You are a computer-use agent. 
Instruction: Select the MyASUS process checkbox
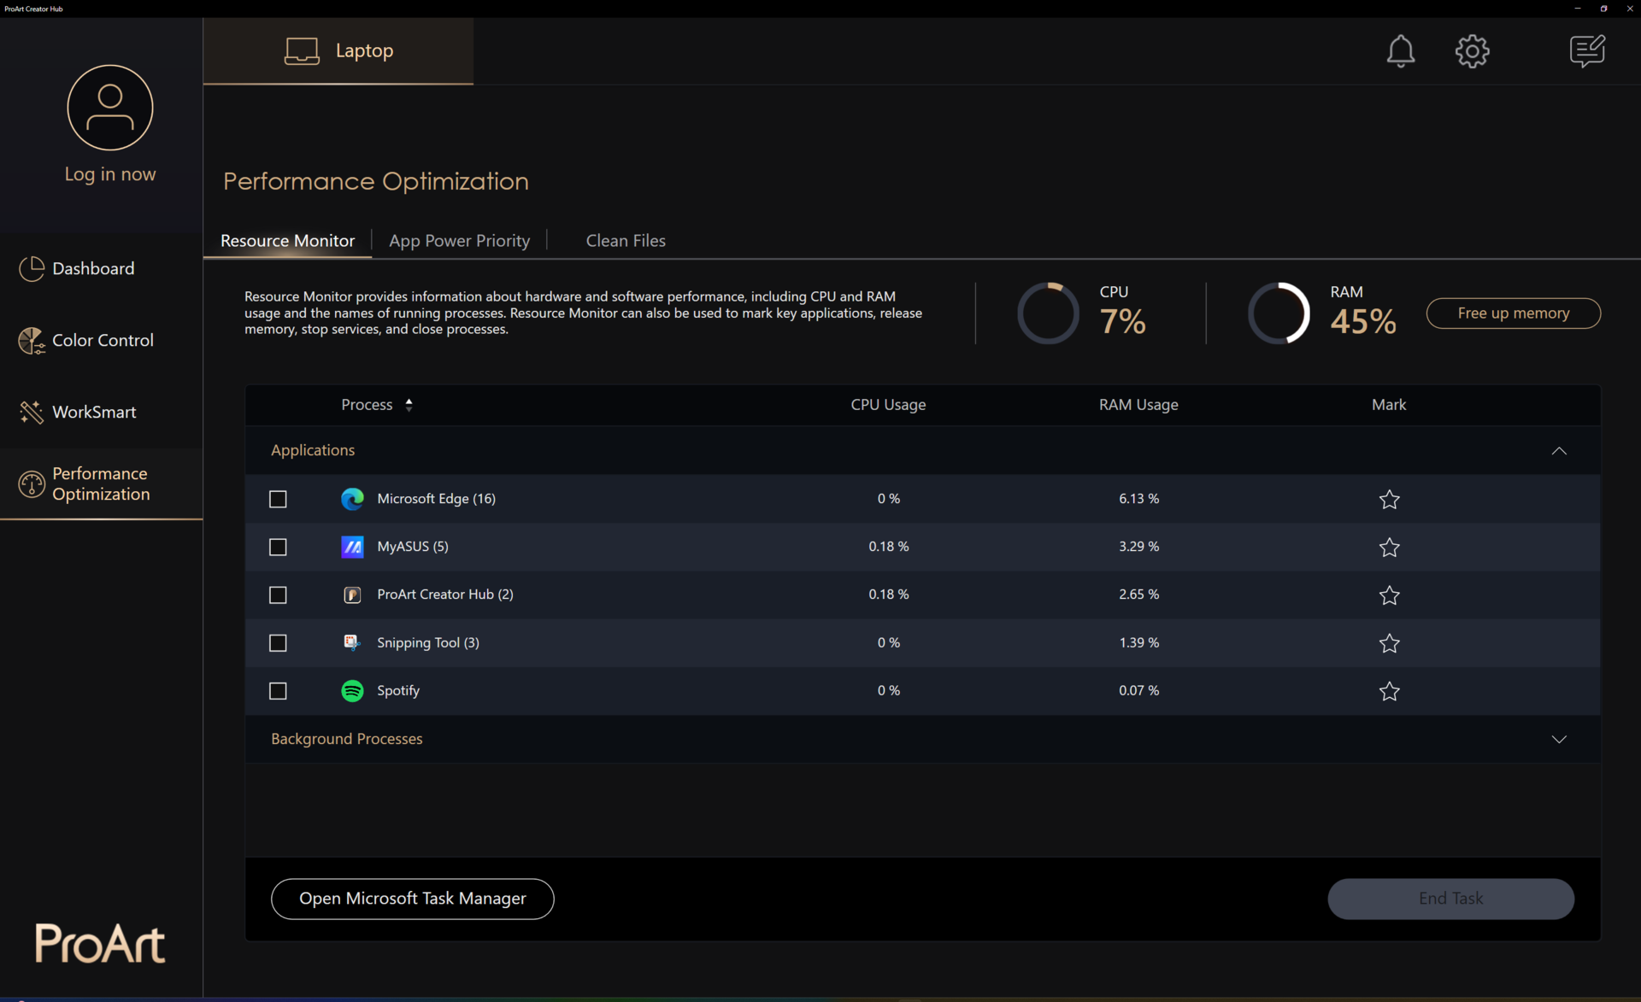coord(278,547)
